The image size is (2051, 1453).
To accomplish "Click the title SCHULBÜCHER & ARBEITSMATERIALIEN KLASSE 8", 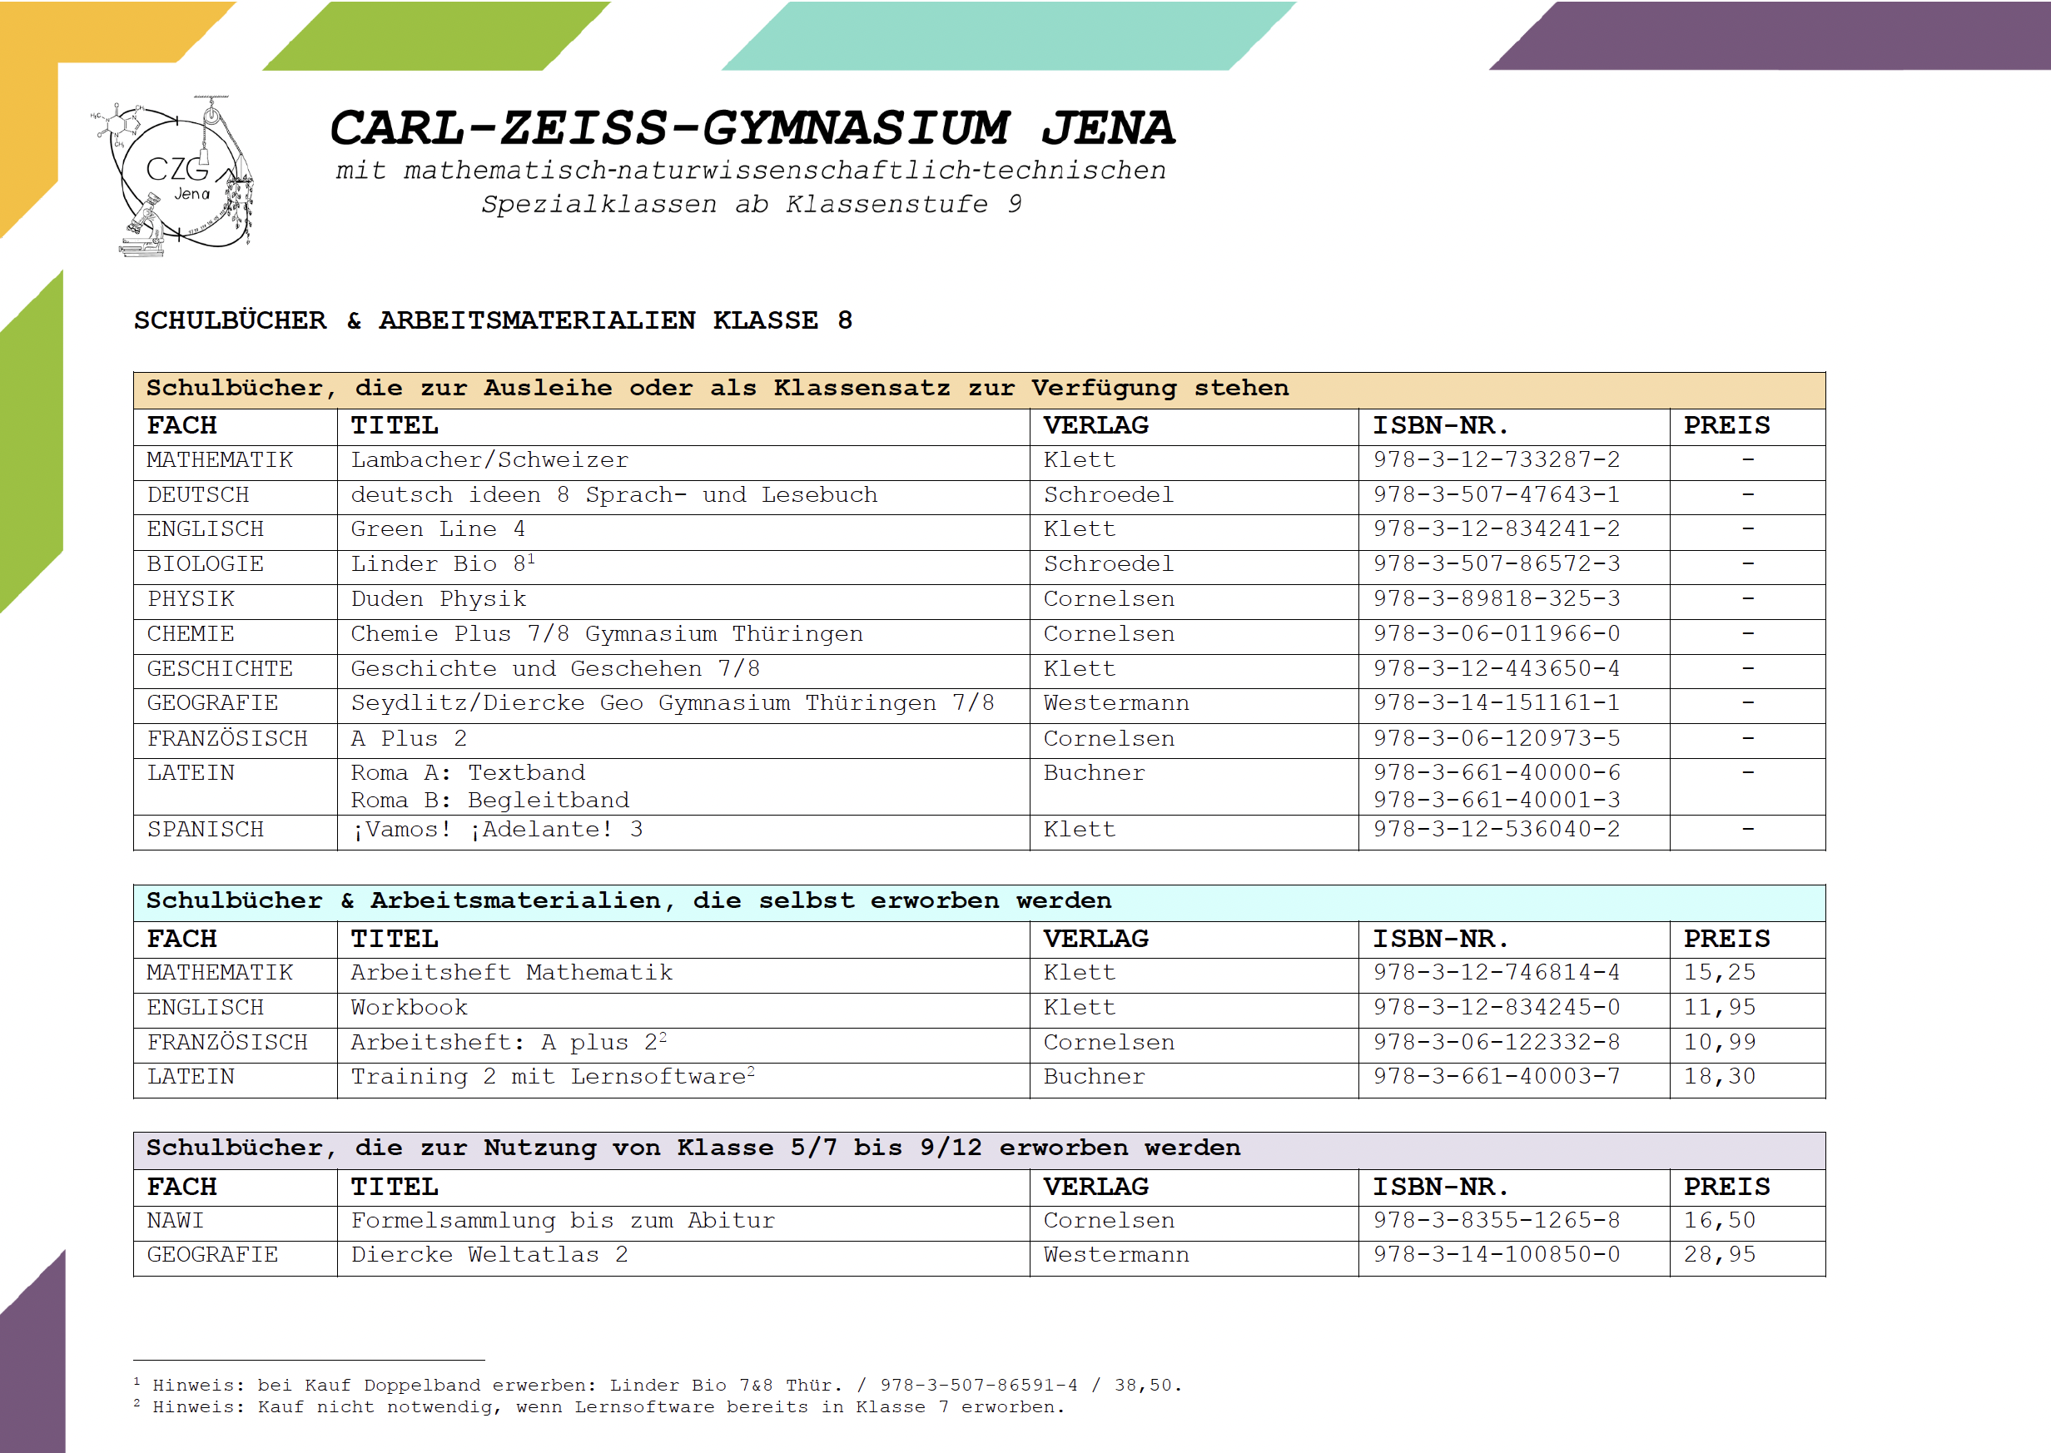I will point(493,320).
